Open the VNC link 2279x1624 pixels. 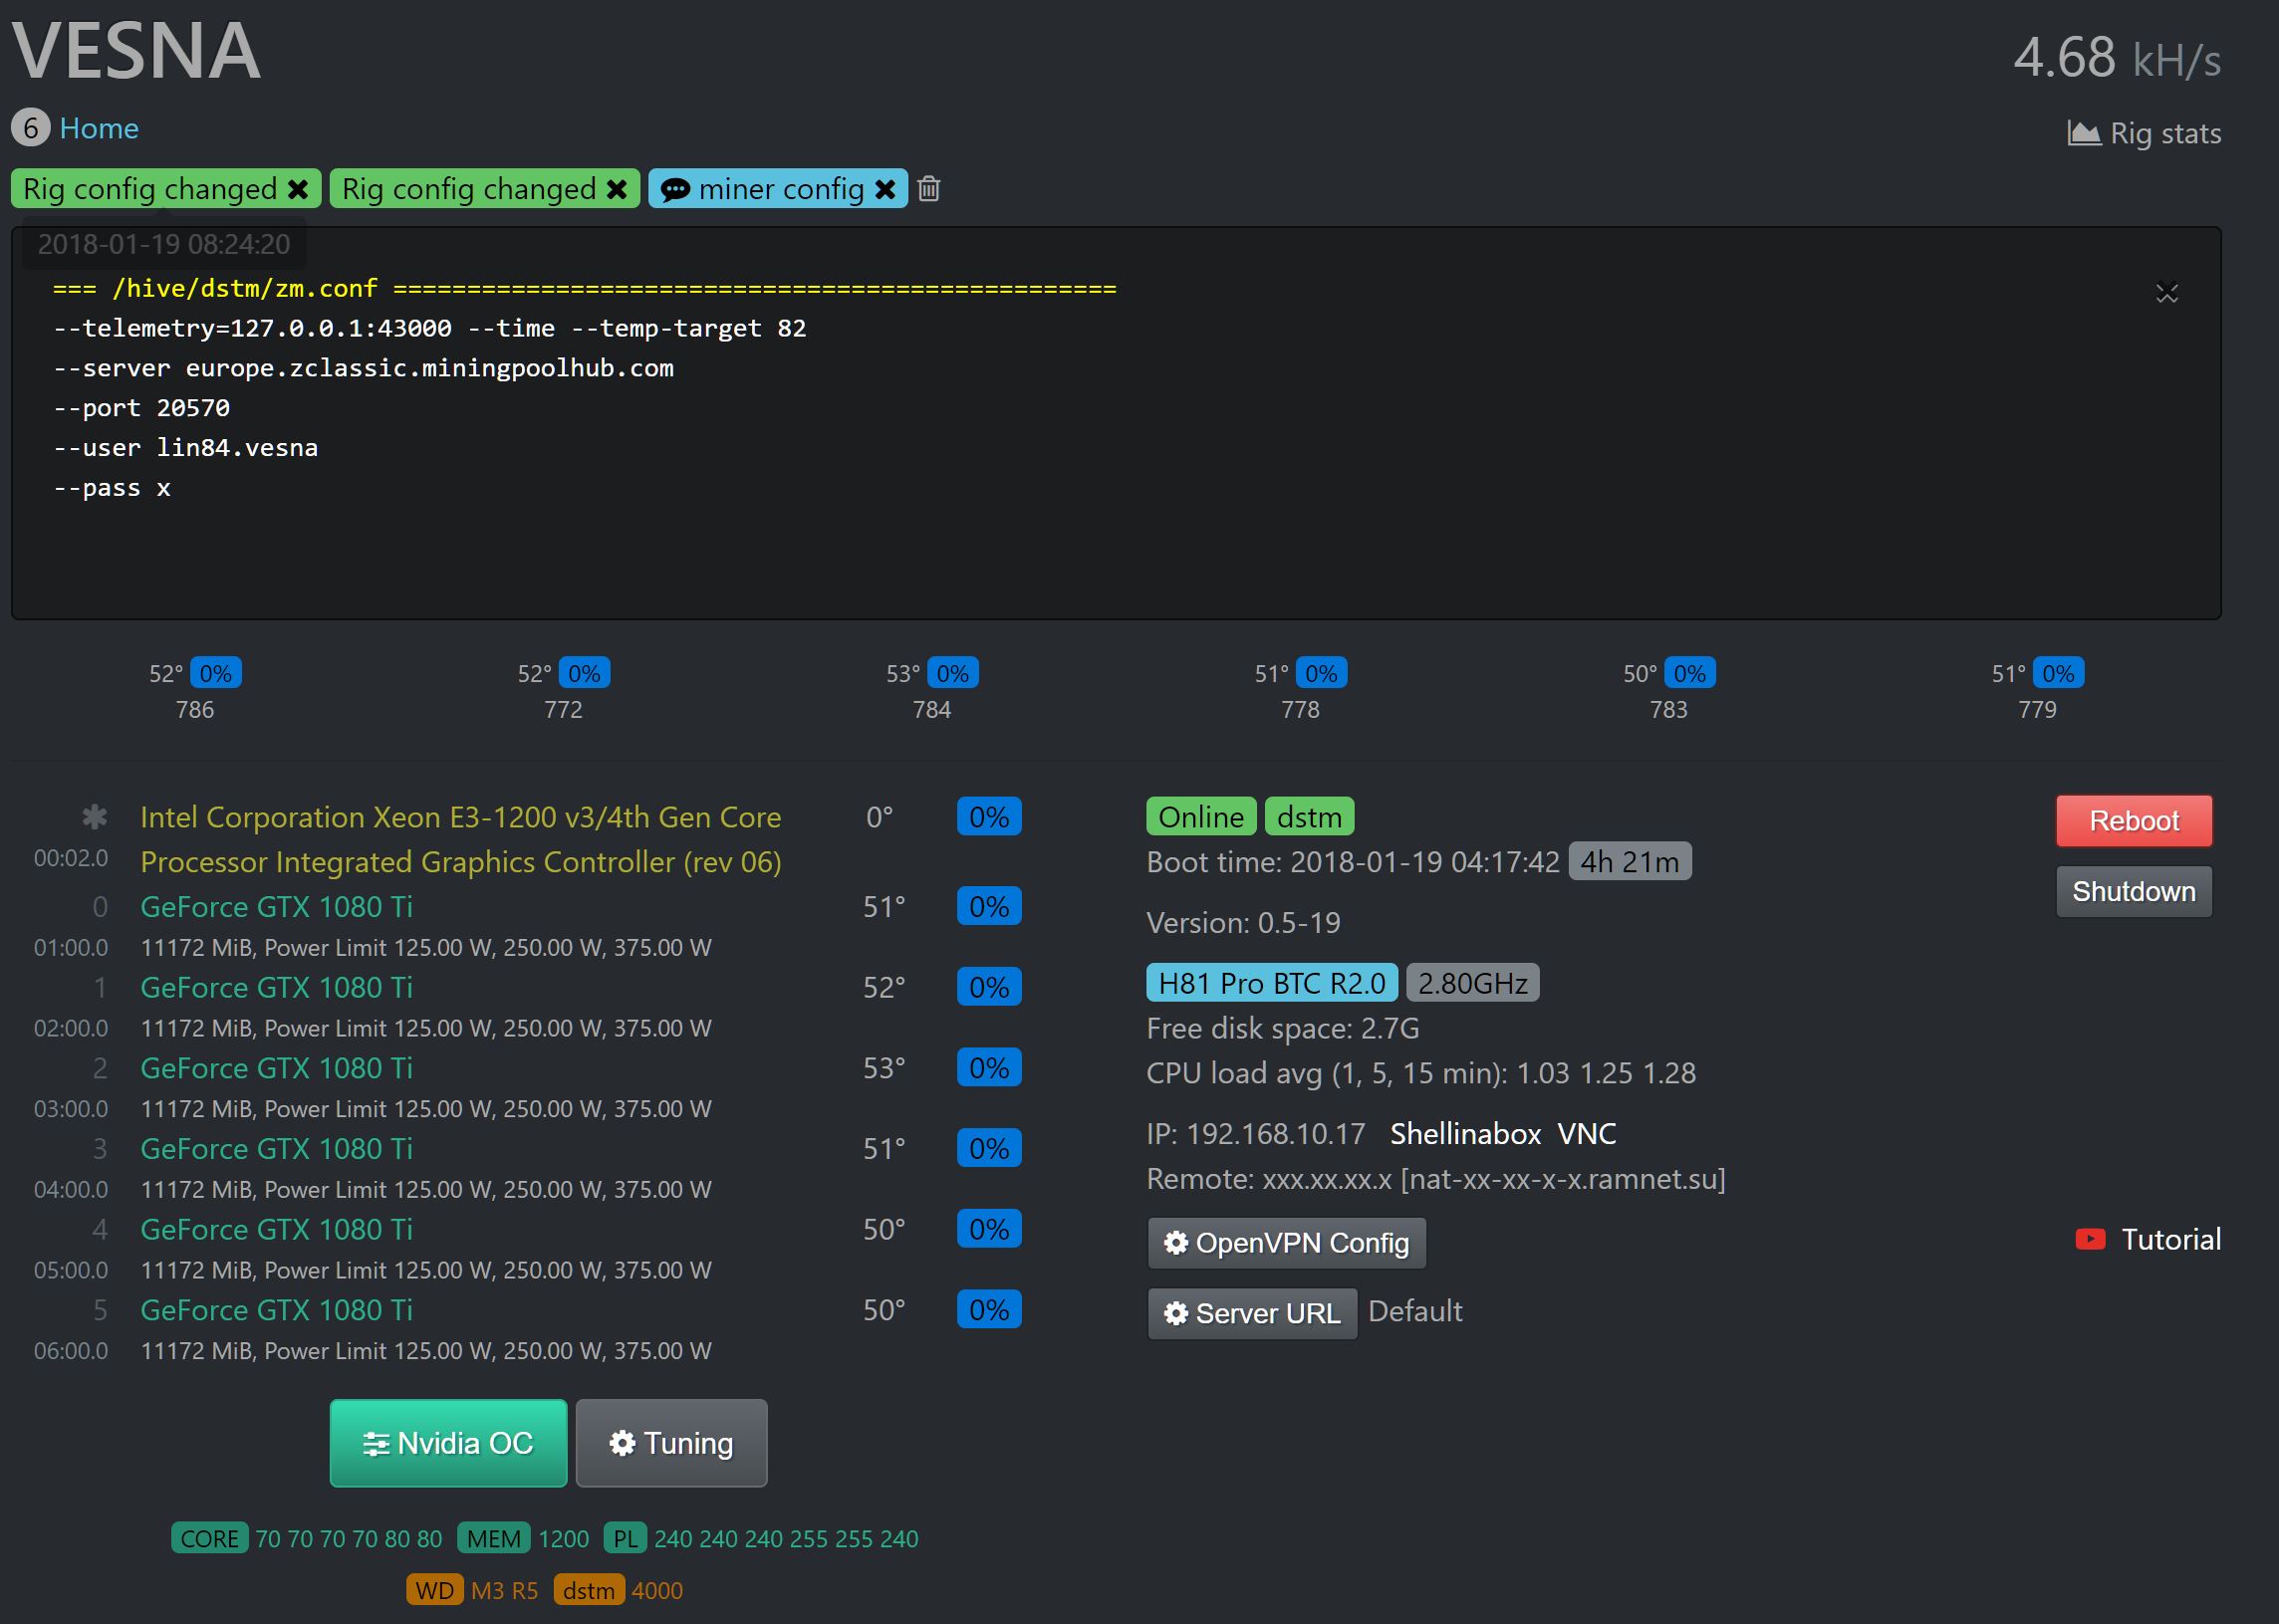[x=1587, y=1133]
